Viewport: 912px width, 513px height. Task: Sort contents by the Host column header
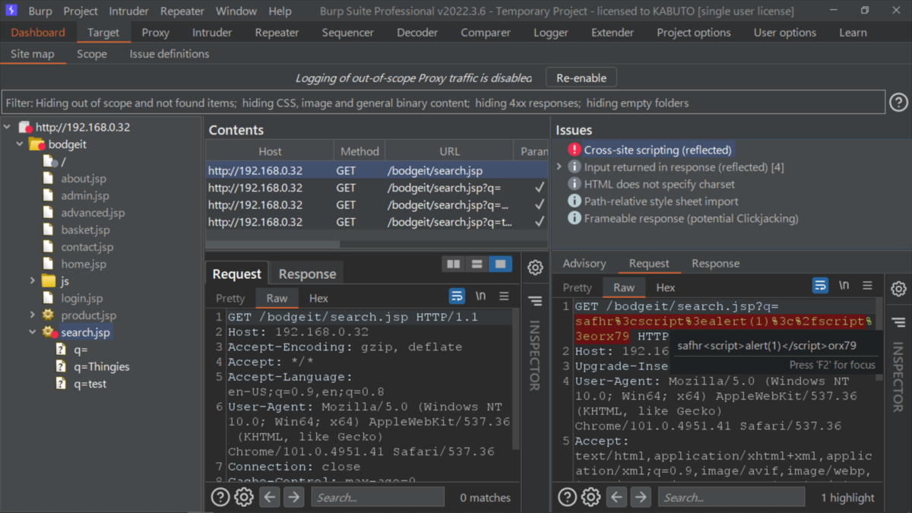tap(270, 151)
